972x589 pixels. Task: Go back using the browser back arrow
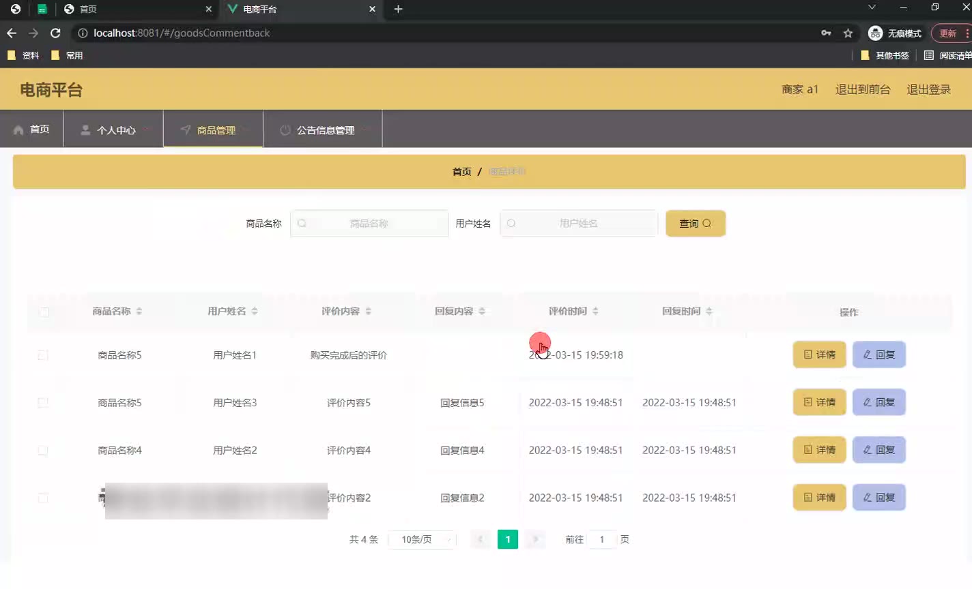click(12, 33)
